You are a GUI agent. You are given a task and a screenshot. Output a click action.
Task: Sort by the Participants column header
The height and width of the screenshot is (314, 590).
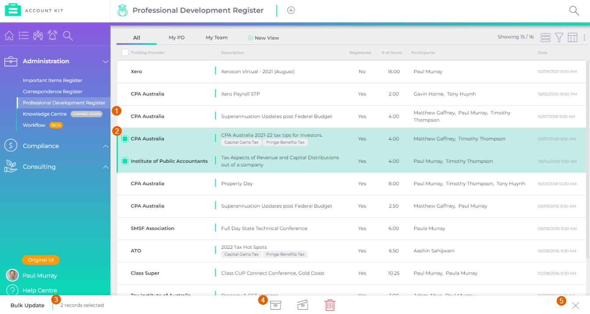click(x=423, y=53)
